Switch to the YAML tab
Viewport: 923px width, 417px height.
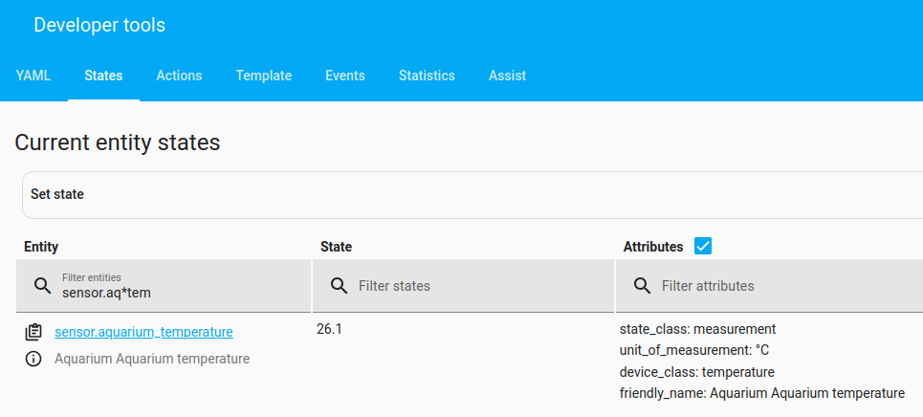(x=33, y=76)
